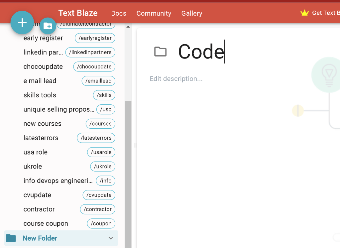Screen dimensions: 340x248
Task: Click the /emaillead shortcut badge
Action: [98, 81]
